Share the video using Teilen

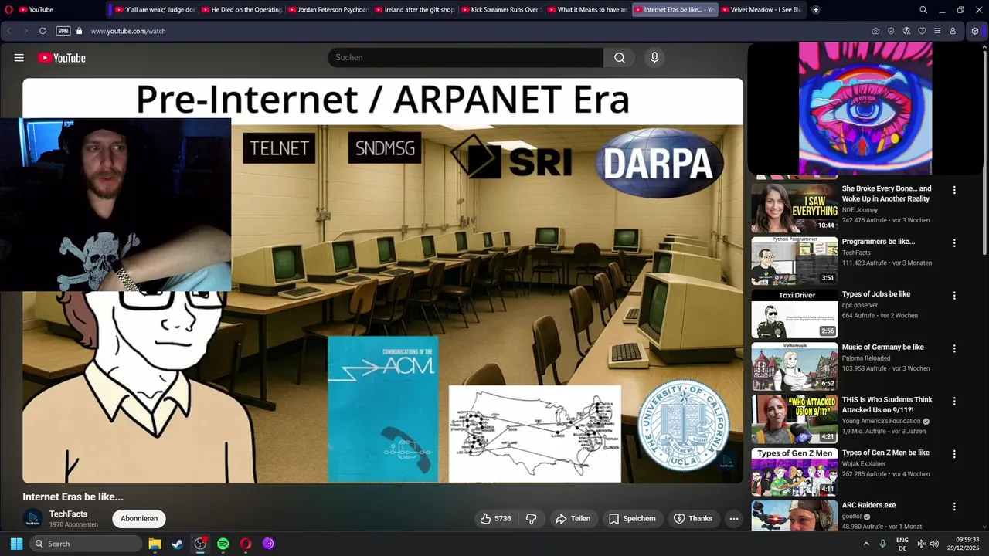[573, 519]
